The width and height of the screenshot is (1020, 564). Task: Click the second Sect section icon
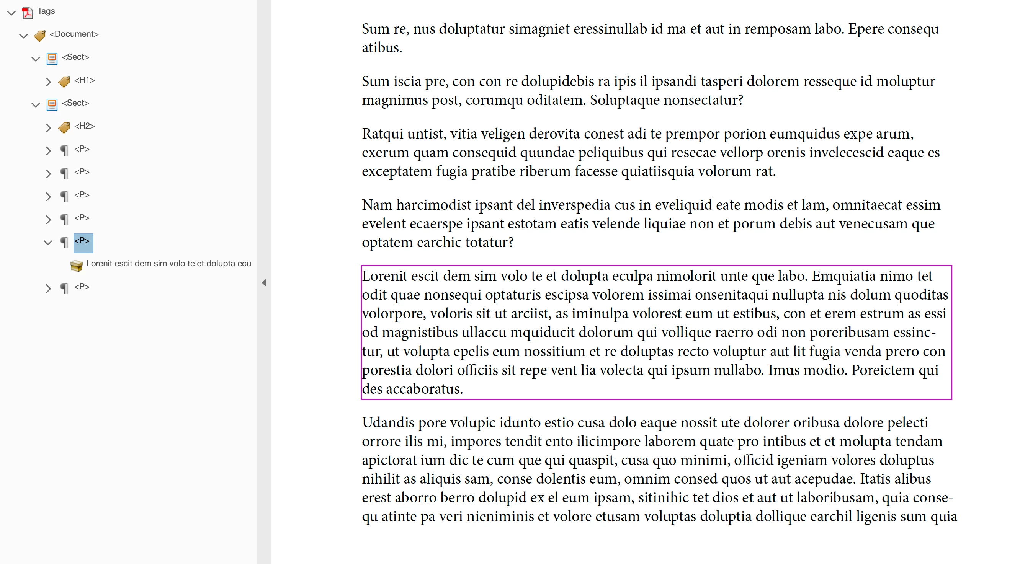[x=52, y=104]
